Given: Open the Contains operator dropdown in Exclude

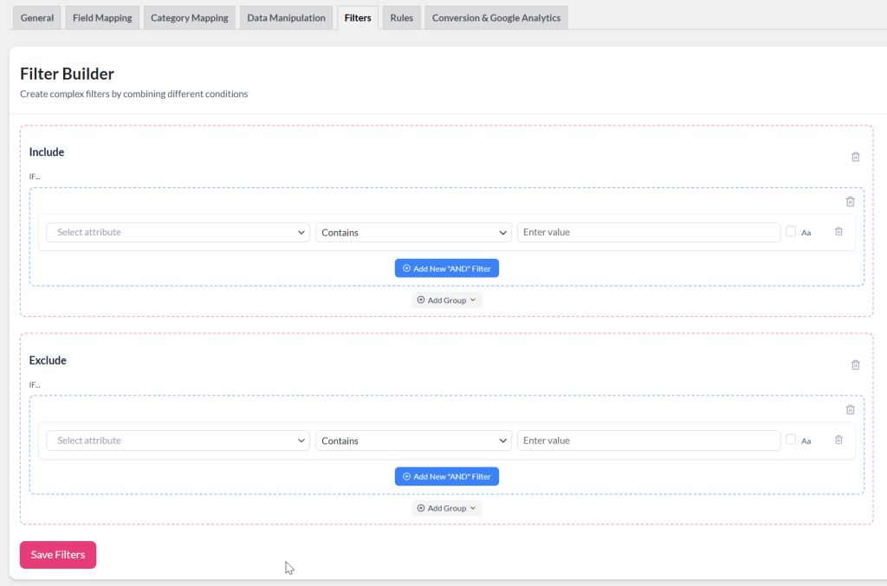Looking at the screenshot, I should pos(413,440).
